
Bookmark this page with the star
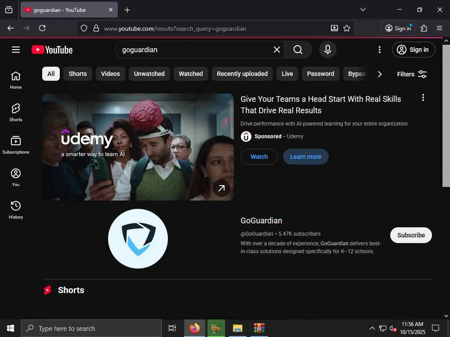click(347, 28)
